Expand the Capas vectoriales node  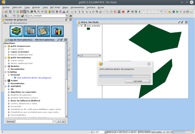(x=9, y=52)
